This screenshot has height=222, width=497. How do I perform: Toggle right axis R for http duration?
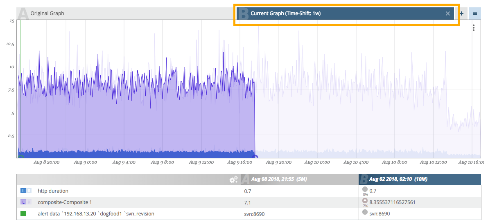pyautogui.click(x=29, y=191)
